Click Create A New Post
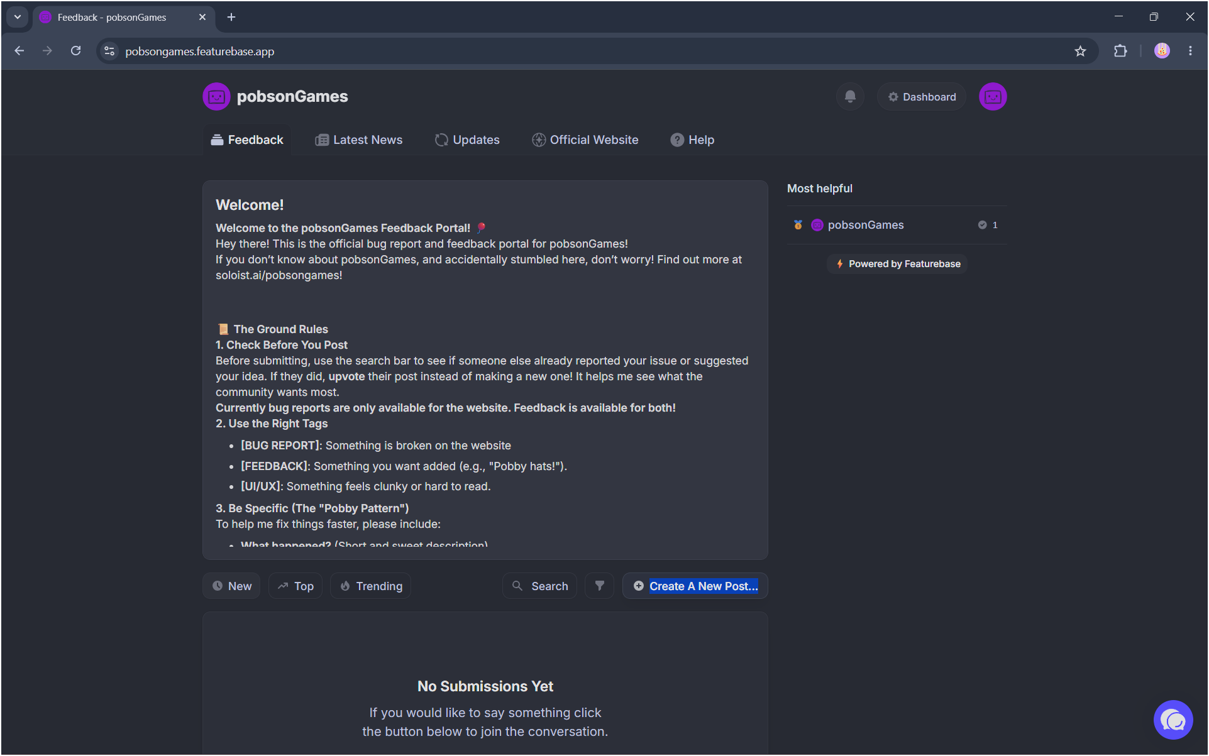 point(695,586)
